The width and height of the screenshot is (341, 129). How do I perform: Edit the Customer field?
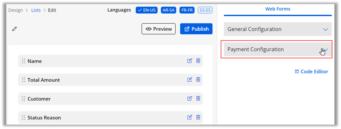tap(190, 98)
